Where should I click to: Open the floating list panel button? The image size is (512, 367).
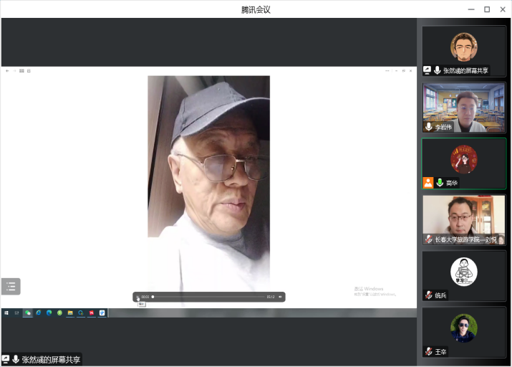(11, 286)
